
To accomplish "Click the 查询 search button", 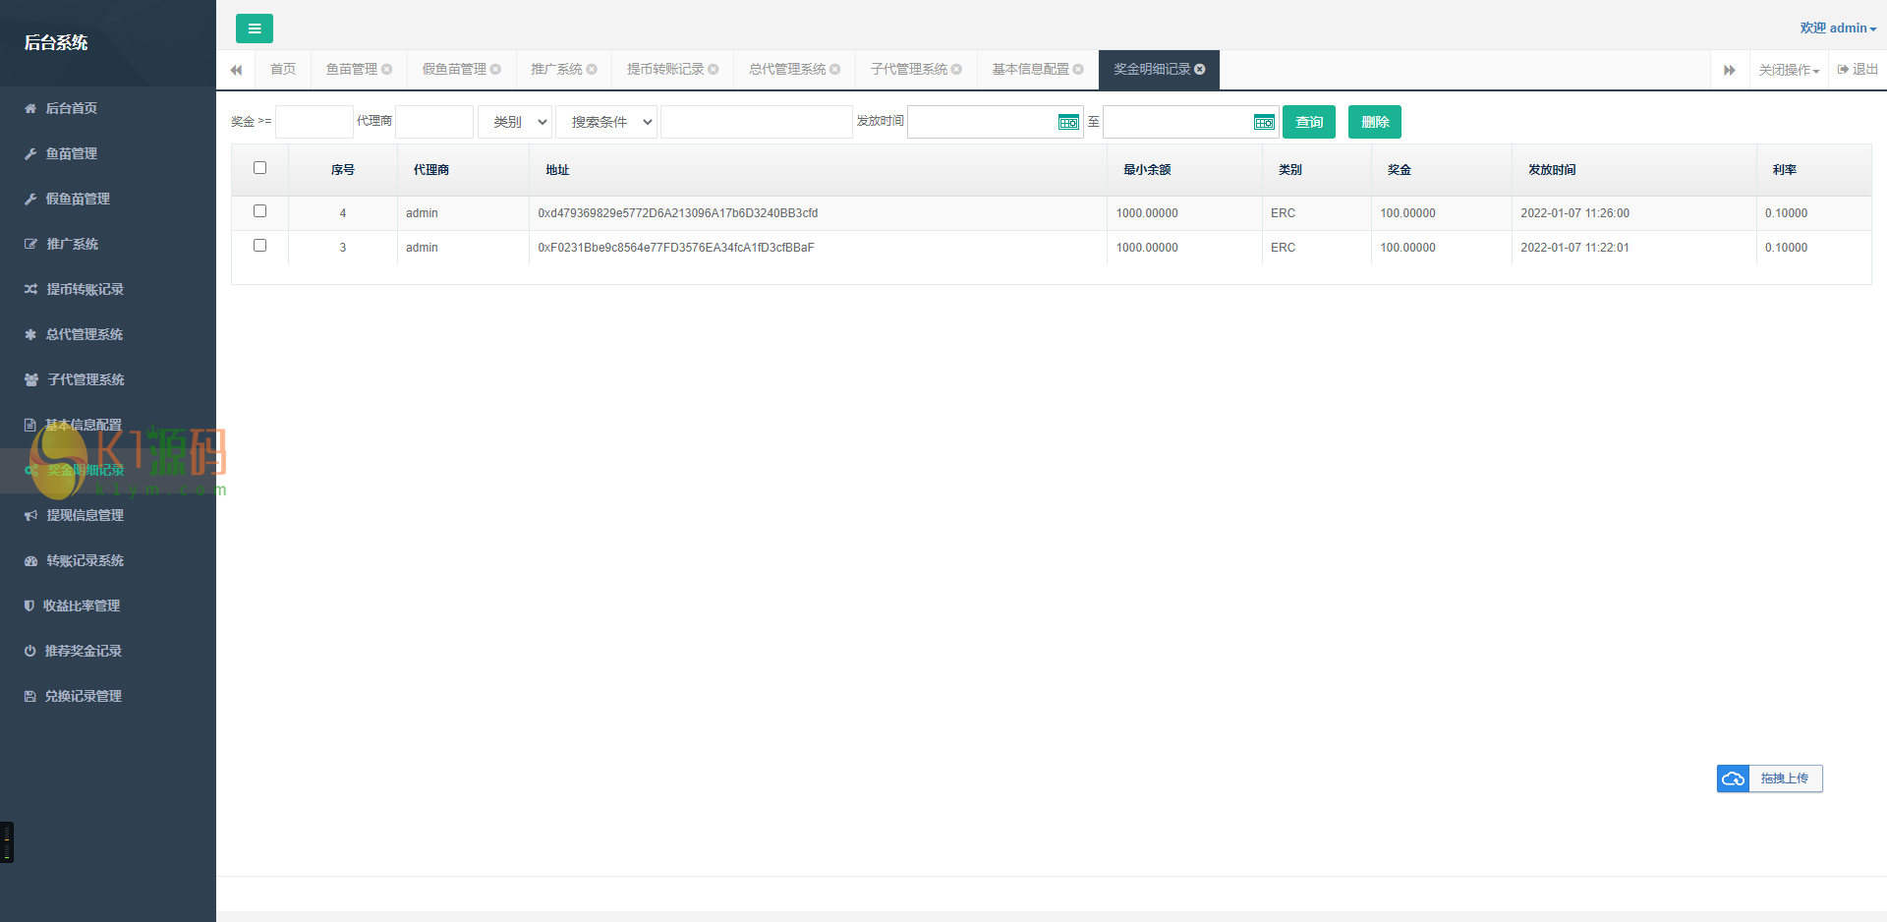I will (1309, 122).
